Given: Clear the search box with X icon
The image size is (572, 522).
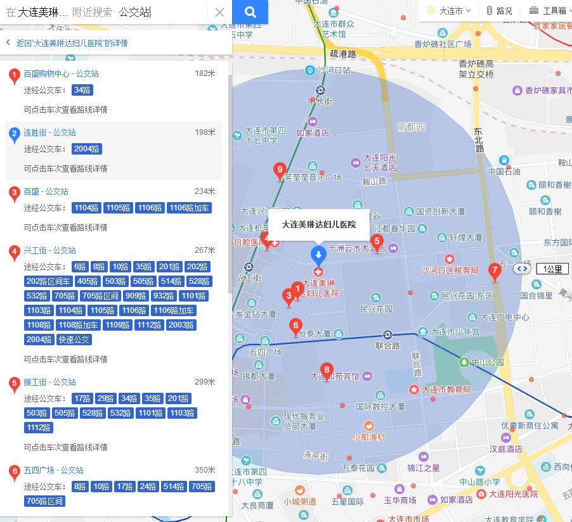Looking at the screenshot, I should (x=219, y=12).
